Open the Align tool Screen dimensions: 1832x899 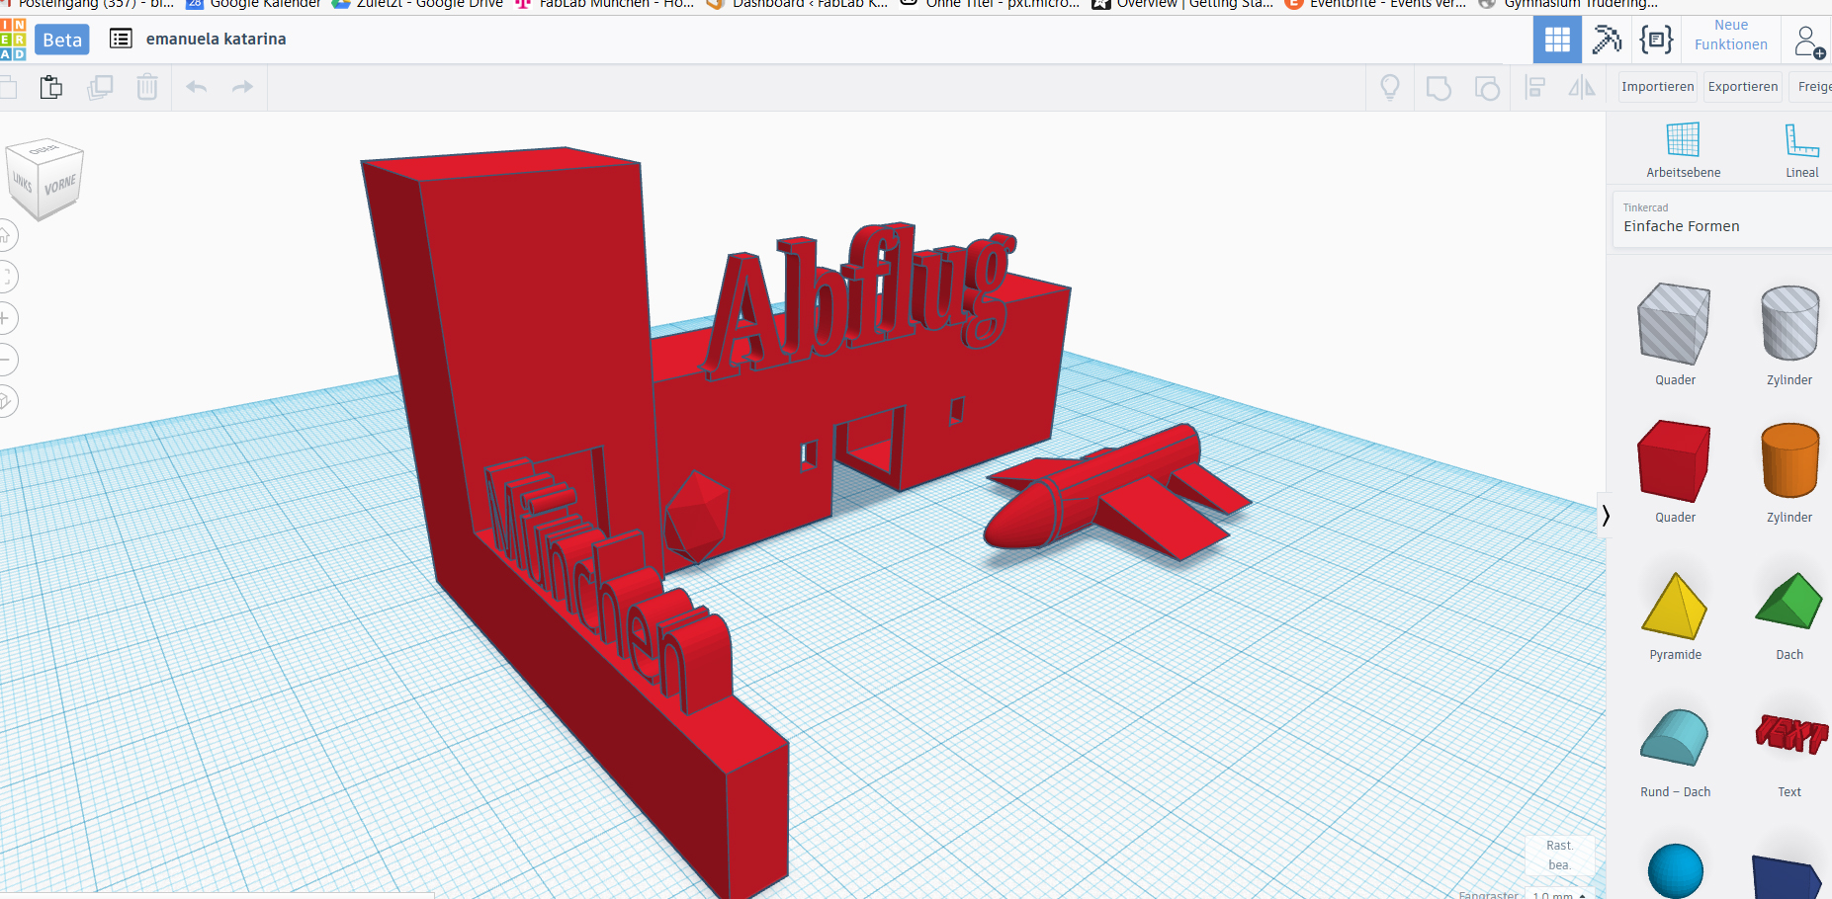tap(1534, 88)
